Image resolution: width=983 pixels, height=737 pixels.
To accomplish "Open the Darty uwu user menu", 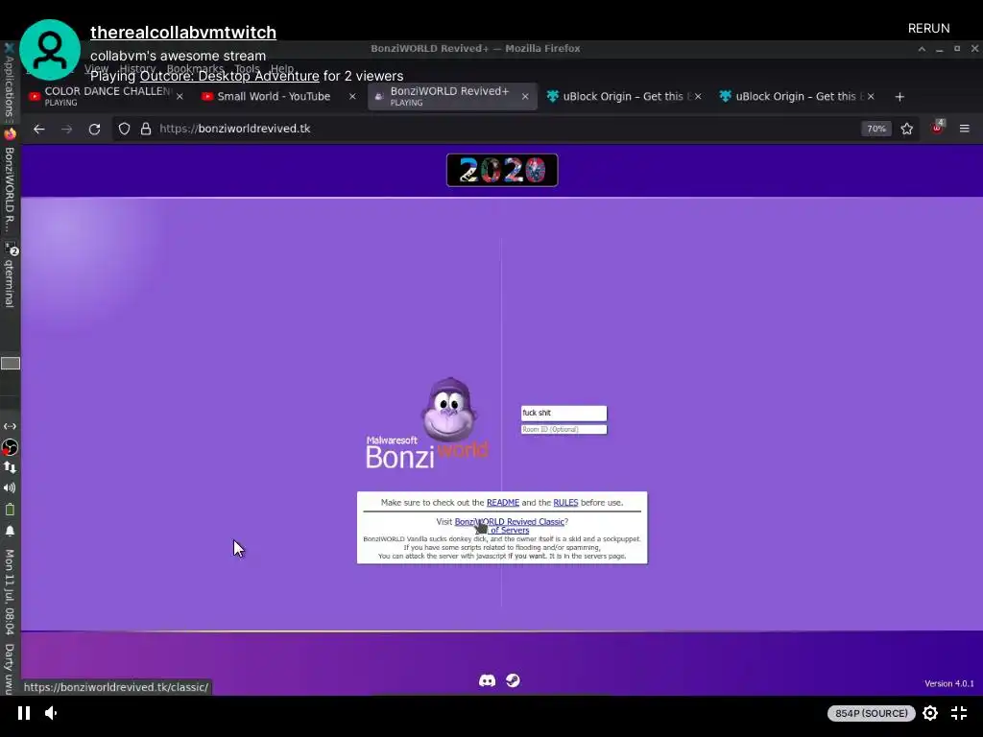I will pos(10,669).
